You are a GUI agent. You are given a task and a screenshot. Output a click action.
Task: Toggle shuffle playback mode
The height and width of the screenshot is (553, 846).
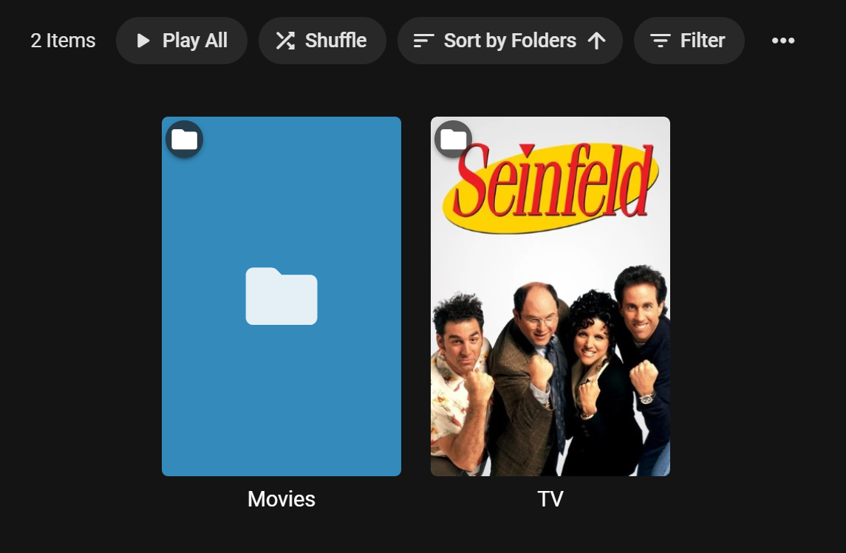pos(322,41)
